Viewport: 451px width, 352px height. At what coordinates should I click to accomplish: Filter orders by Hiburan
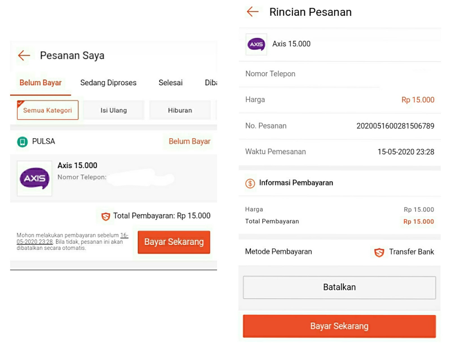(x=180, y=110)
